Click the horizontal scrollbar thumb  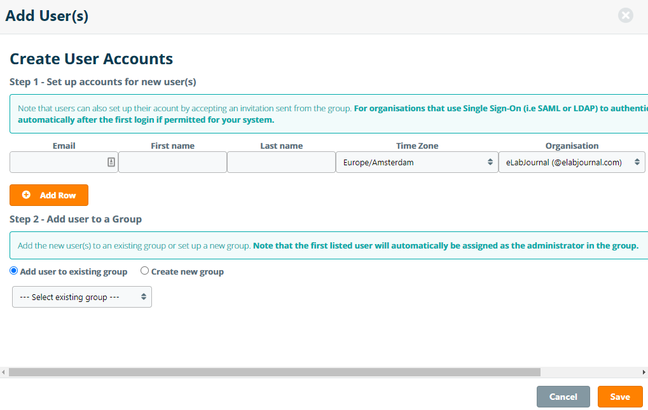click(x=273, y=372)
